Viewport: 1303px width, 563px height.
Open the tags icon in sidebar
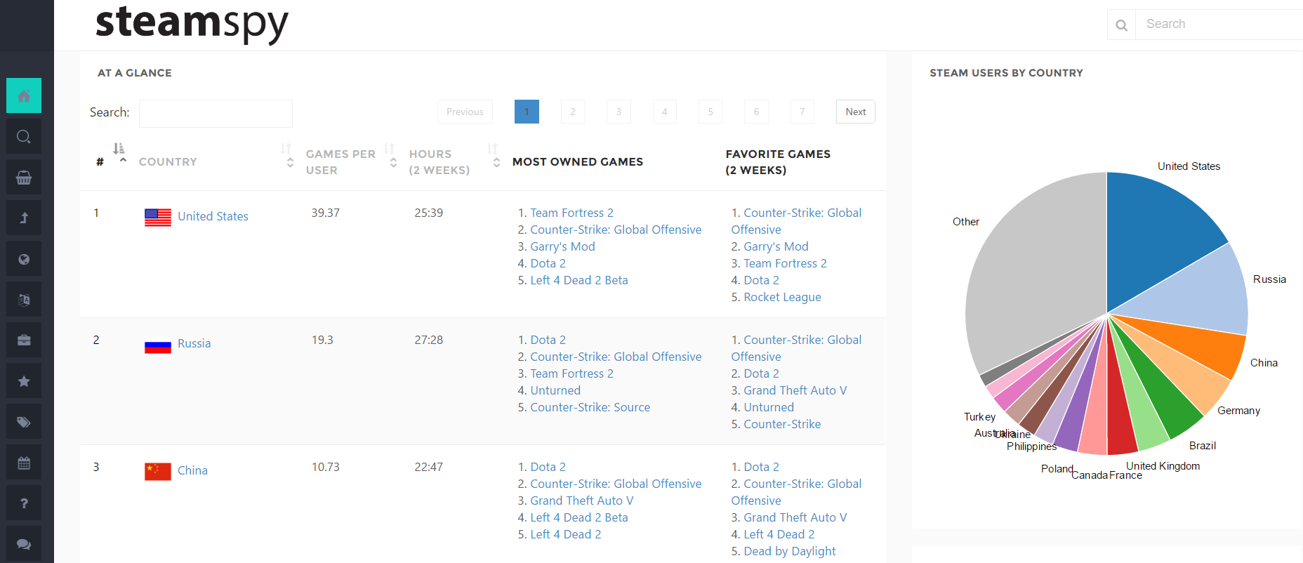pos(24,421)
